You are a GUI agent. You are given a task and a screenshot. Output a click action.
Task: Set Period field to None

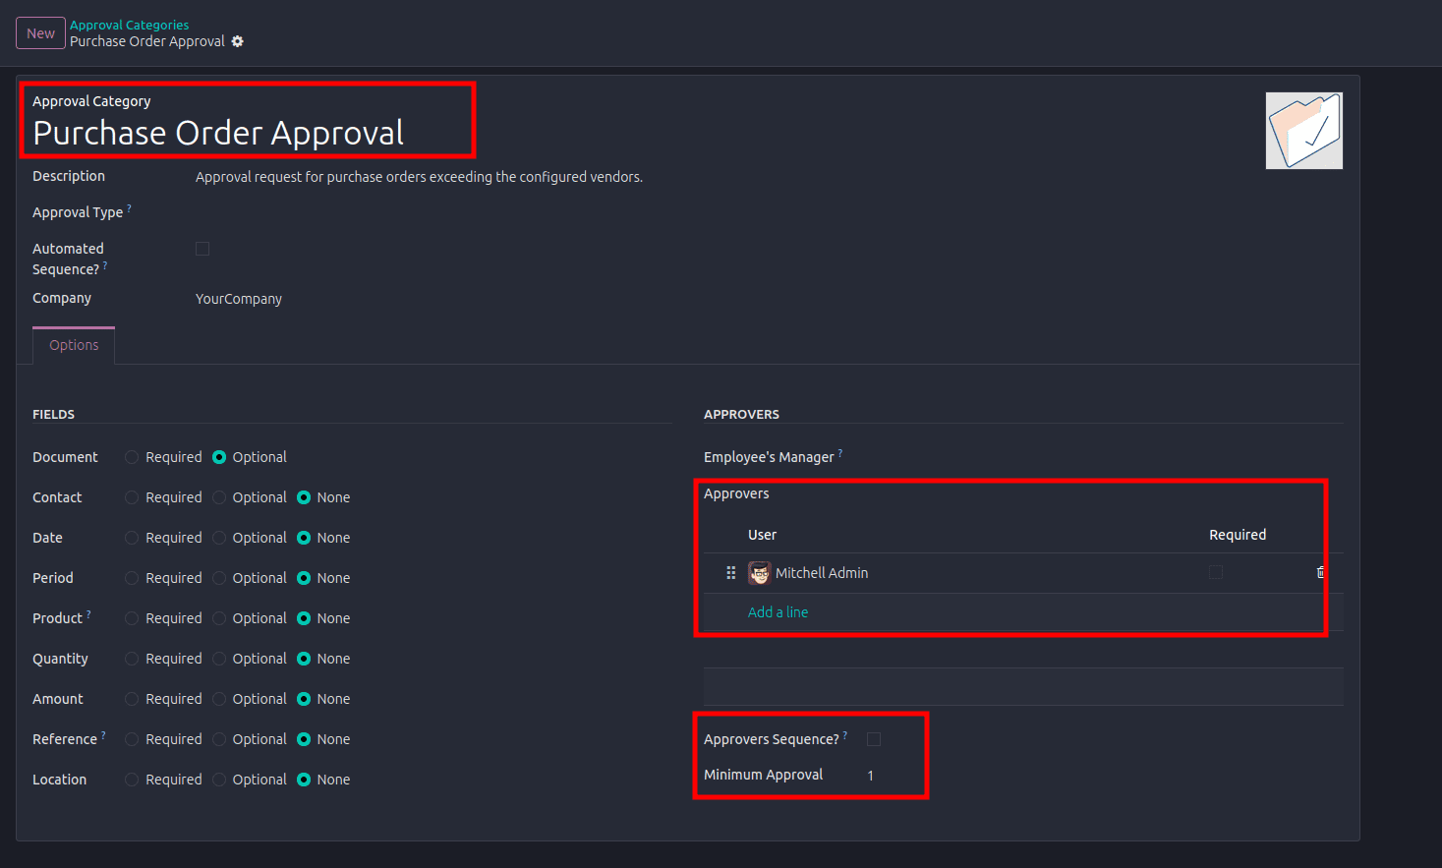304,578
